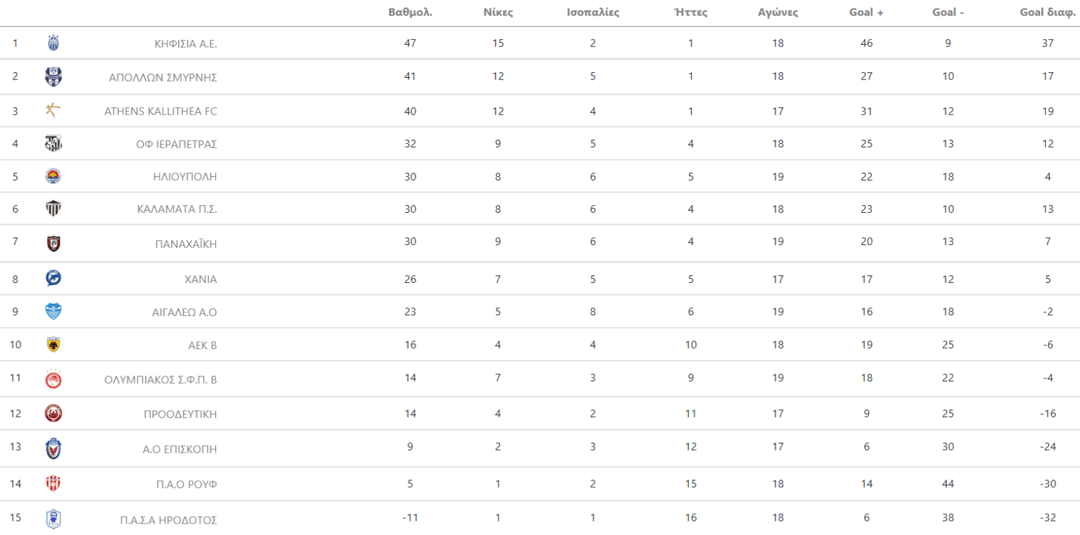Screen dimensions: 1080x535
Task: Click the ΟΦ ΙΕΡΑΠΕΤΡΑΣ crest icon
Action: tap(53, 143)
